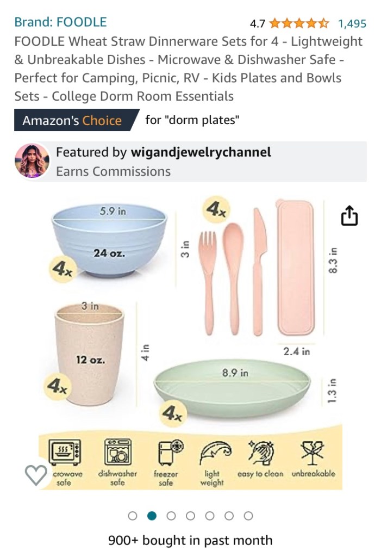Select the third image carousel dot
This screenshot has height=557, width=381.
click(171, 516)
